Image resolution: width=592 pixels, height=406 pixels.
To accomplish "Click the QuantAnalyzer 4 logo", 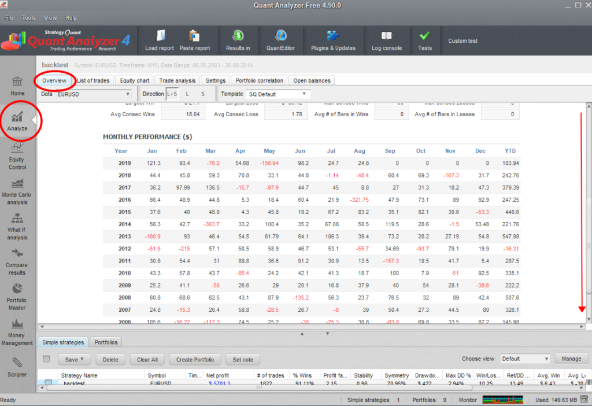I will (x=66, y=40).
